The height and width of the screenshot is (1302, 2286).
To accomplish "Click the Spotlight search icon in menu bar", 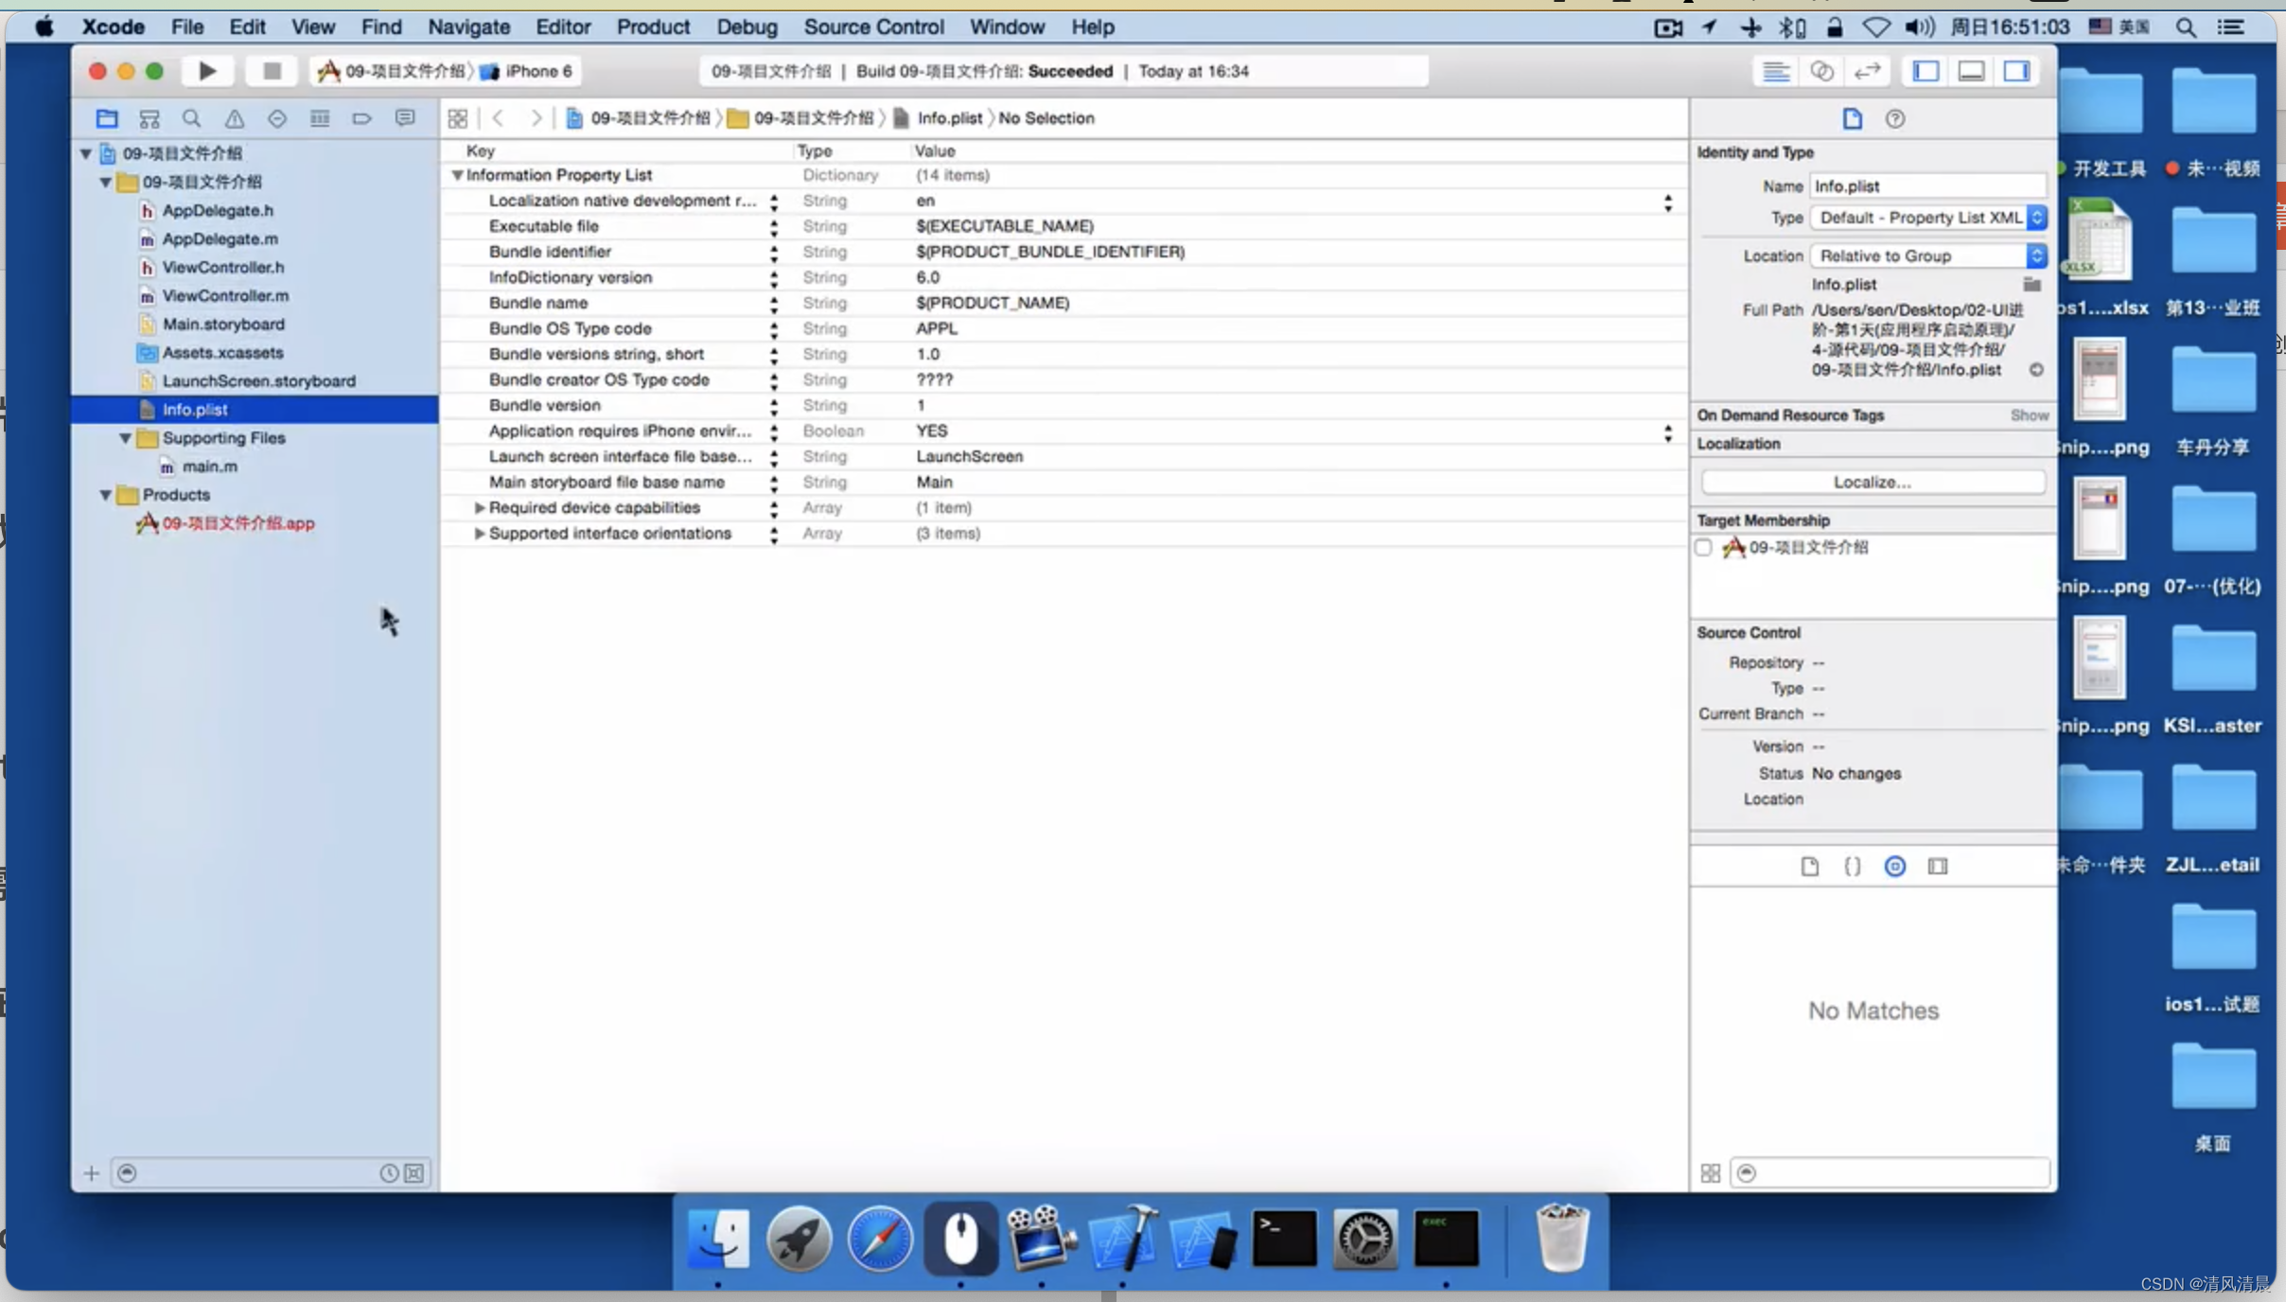I will tap(2185, 27).
